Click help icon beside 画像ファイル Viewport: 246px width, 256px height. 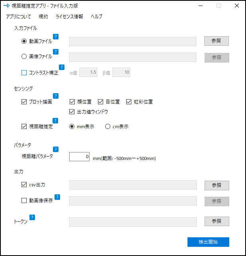(x=56, y=52)
